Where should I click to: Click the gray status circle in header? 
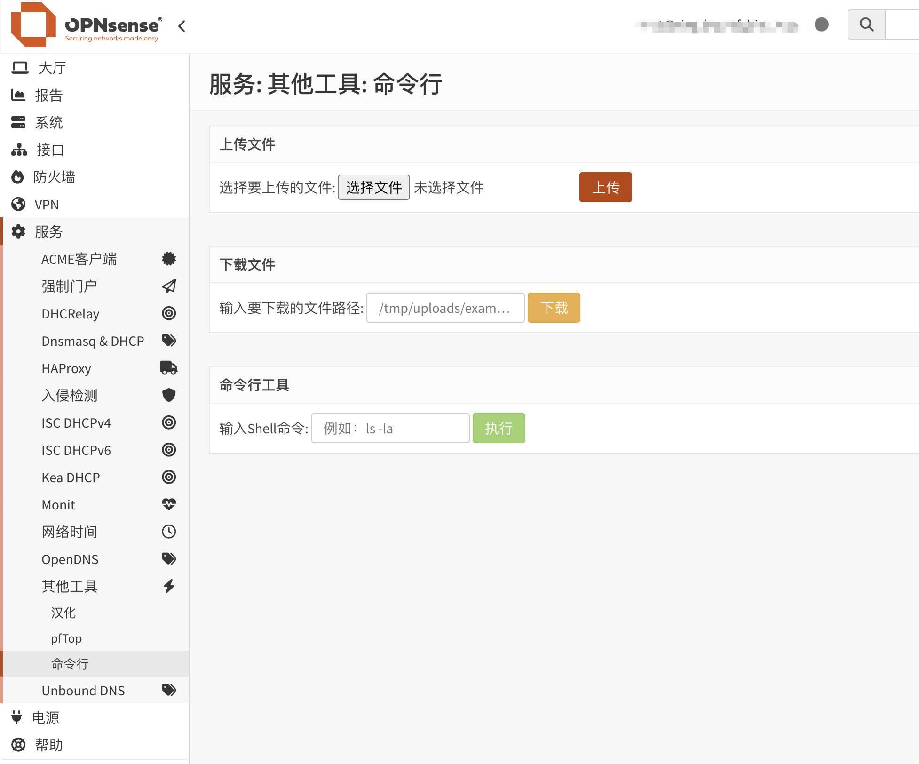821,24
